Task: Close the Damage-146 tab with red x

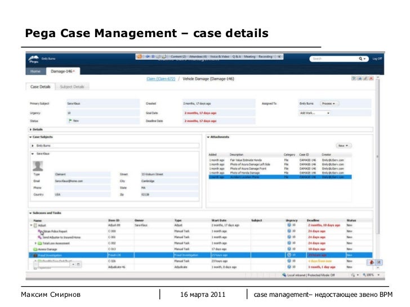Action: click(x=74, y=71)
